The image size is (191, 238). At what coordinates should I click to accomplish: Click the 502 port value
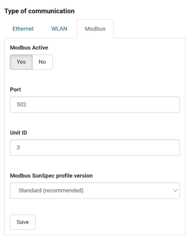(21, 105)
